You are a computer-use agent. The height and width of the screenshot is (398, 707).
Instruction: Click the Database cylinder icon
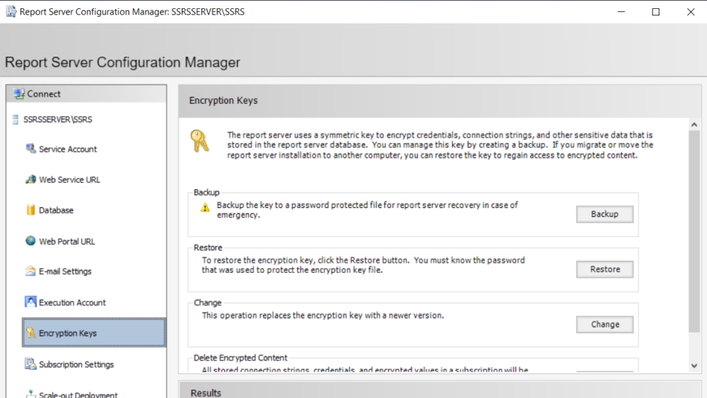30,210
